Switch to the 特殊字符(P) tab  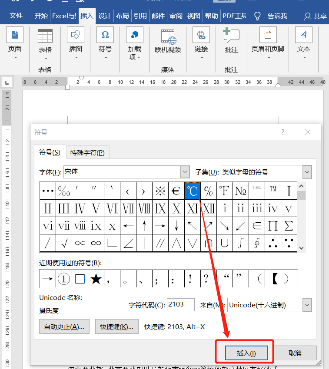pyautogui.click(x=87, y=153)
